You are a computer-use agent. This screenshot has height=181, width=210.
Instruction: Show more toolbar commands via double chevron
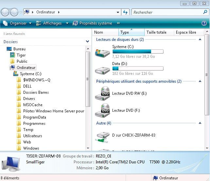[x=118, y=23]
